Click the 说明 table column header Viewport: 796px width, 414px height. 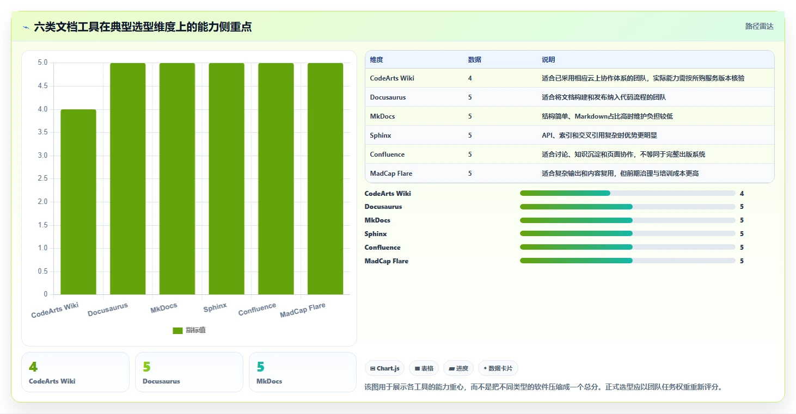coord(548,60)
